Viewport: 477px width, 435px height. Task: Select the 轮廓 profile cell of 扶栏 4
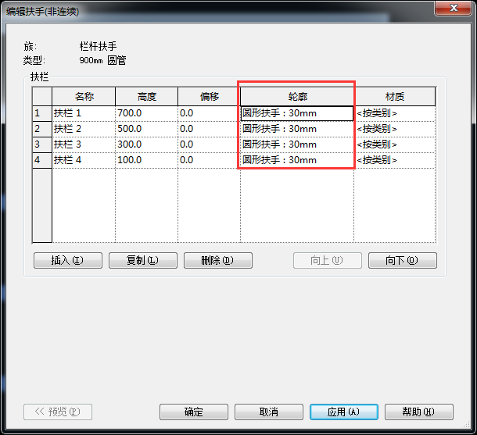pyautogui.click(x=296, y=160)
